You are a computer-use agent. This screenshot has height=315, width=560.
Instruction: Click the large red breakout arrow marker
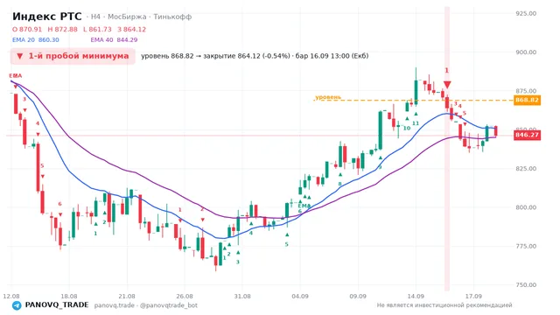447,85
